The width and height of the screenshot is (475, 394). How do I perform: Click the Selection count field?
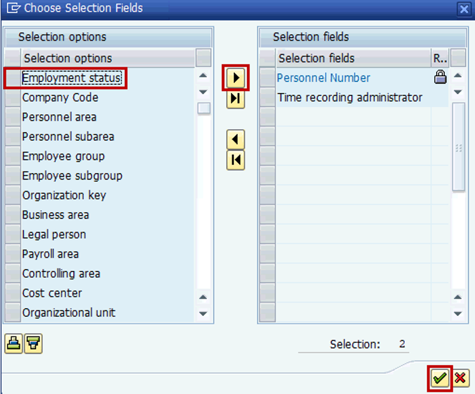(402, 344)
